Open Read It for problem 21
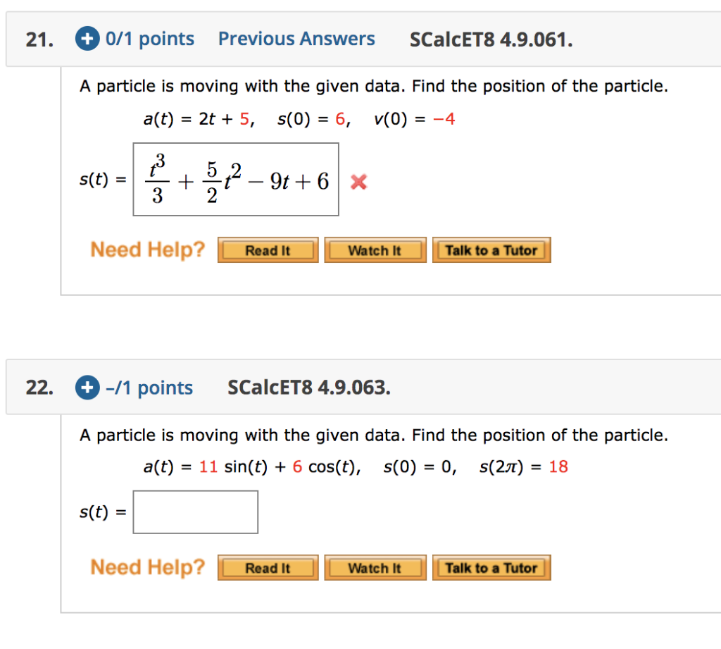The width and height of the screenshot is (721, 649). [x=268, y=249]
